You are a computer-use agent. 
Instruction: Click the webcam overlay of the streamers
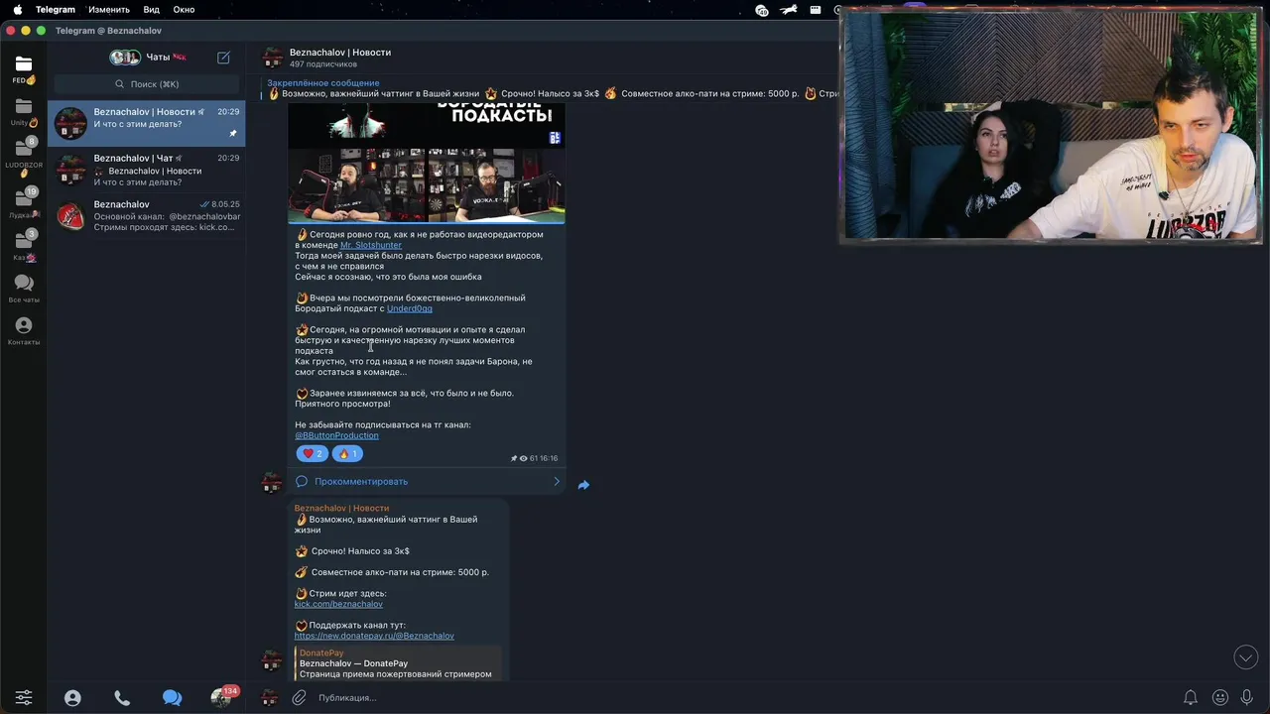1052,125
